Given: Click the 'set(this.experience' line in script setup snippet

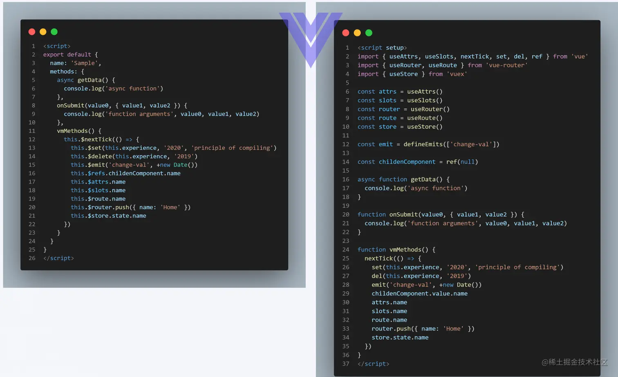Looking at the screenshot, I should [468, 267].
